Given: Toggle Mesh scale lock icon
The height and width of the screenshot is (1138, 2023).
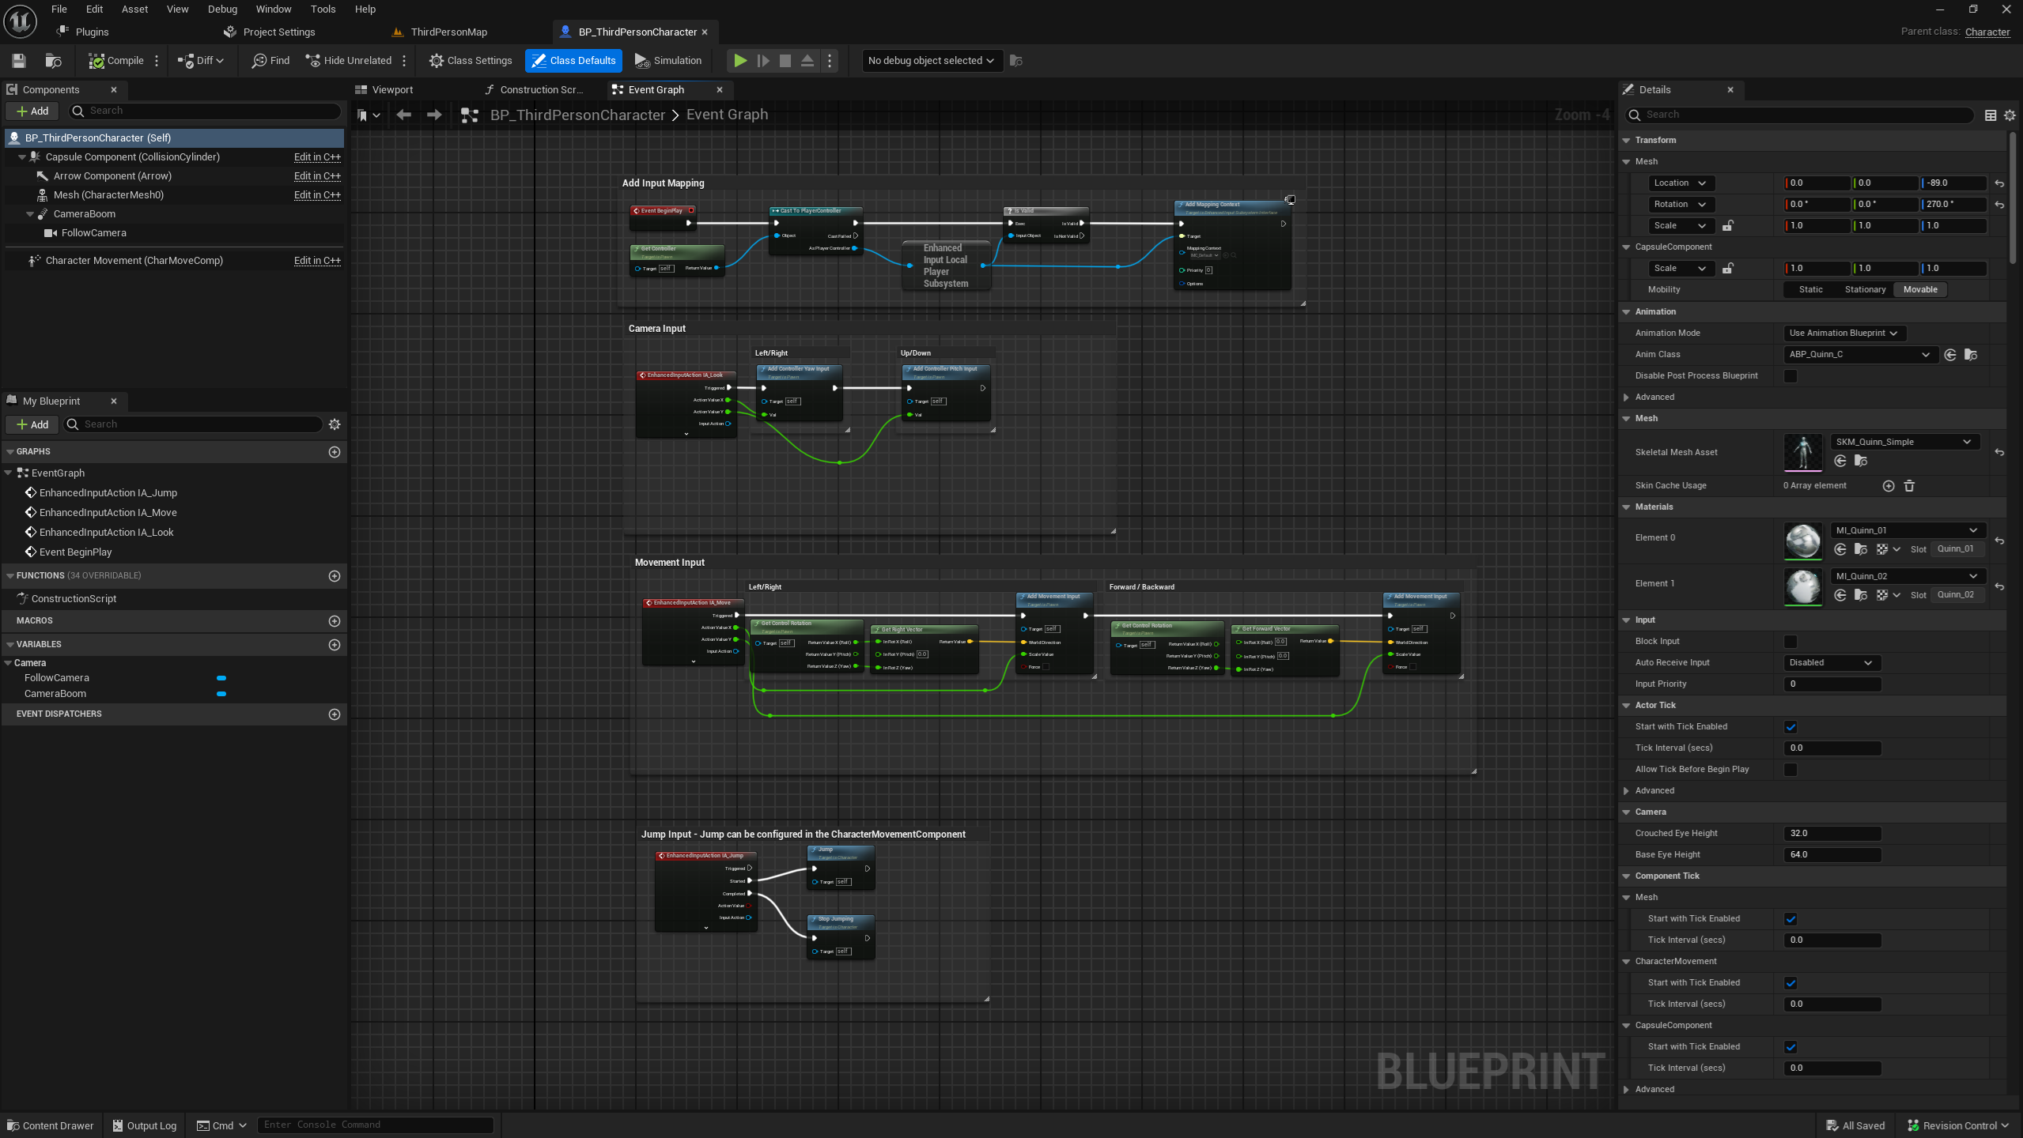Looking at the screenshot, I should (x=1728, y=226).
